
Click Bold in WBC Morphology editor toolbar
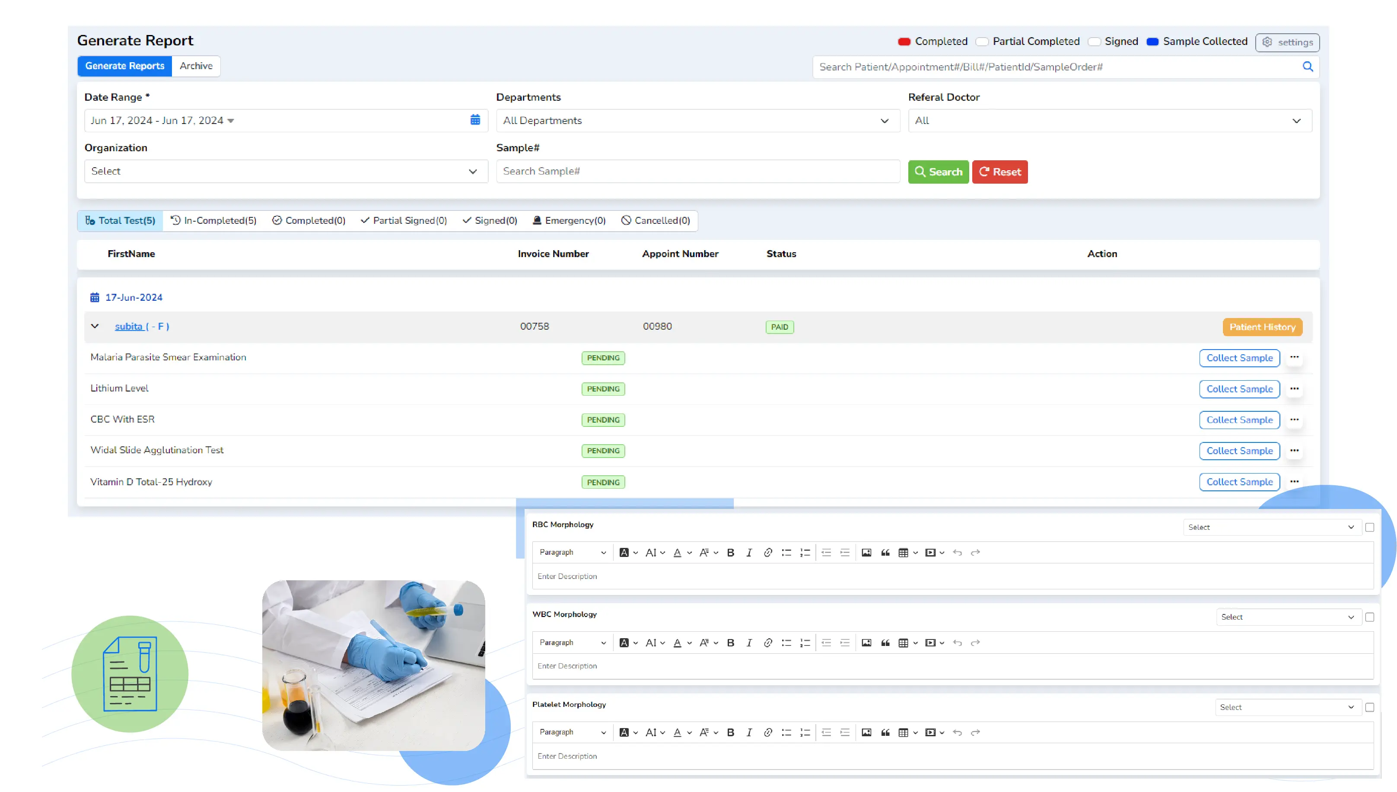731,643
